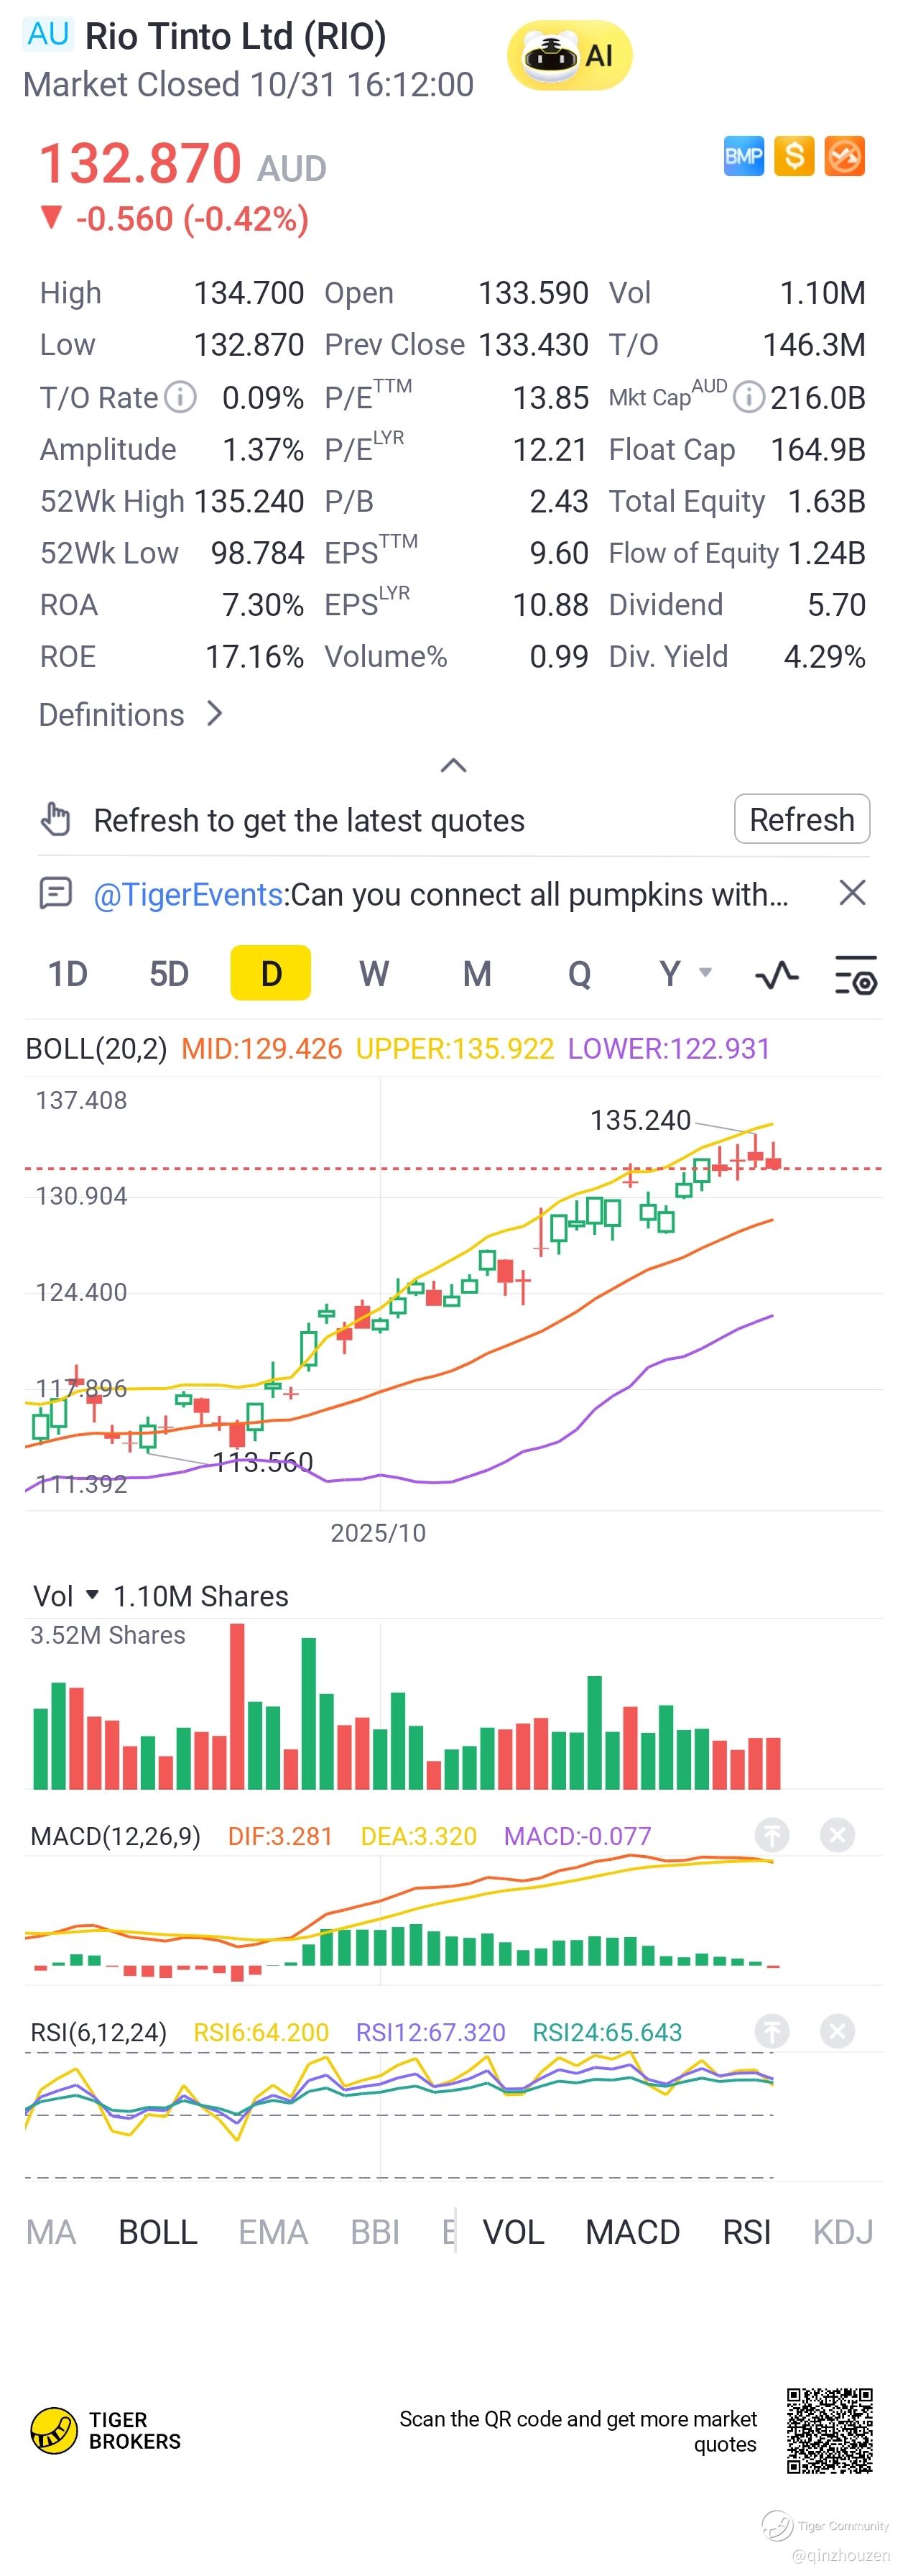Open the Mkt Cap info icon
908x2576 pixels.
(748, 397)
